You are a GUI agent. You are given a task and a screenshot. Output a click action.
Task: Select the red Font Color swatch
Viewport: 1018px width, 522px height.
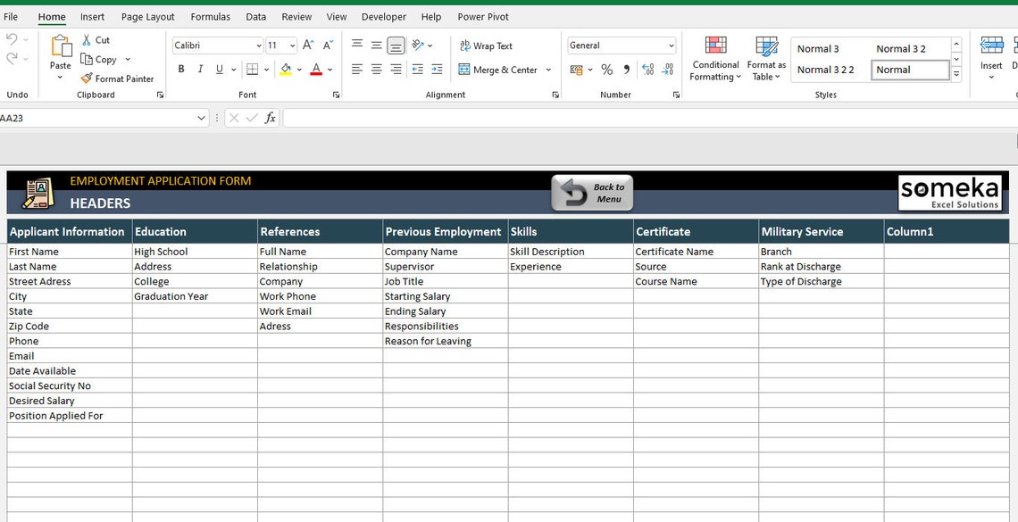click(315, 69)
